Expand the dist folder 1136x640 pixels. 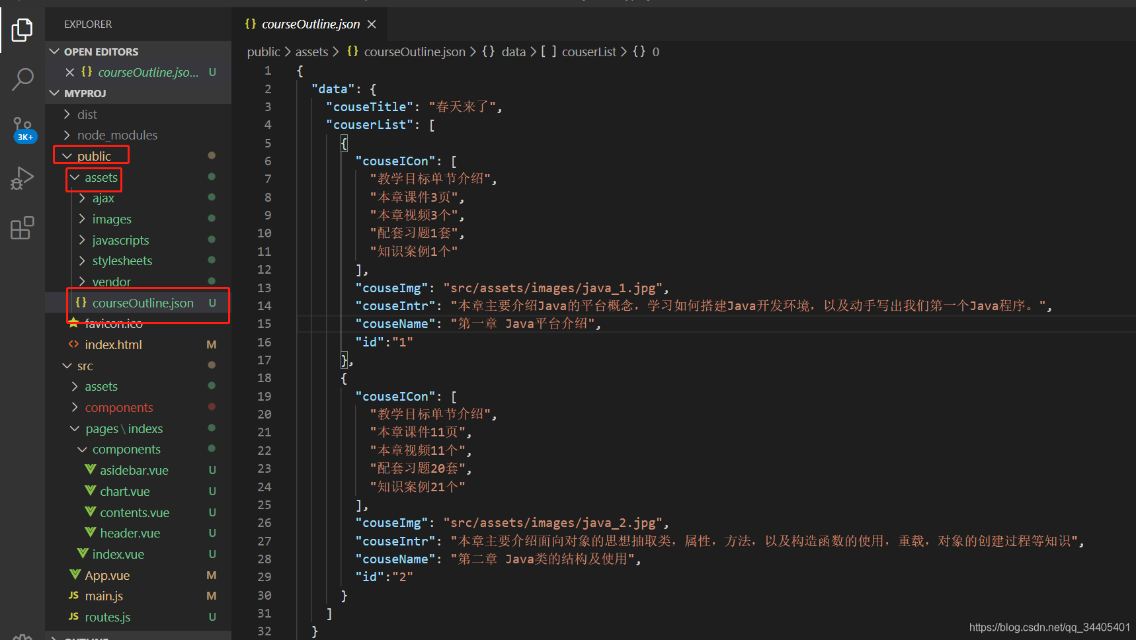click(x=67, y=114)
